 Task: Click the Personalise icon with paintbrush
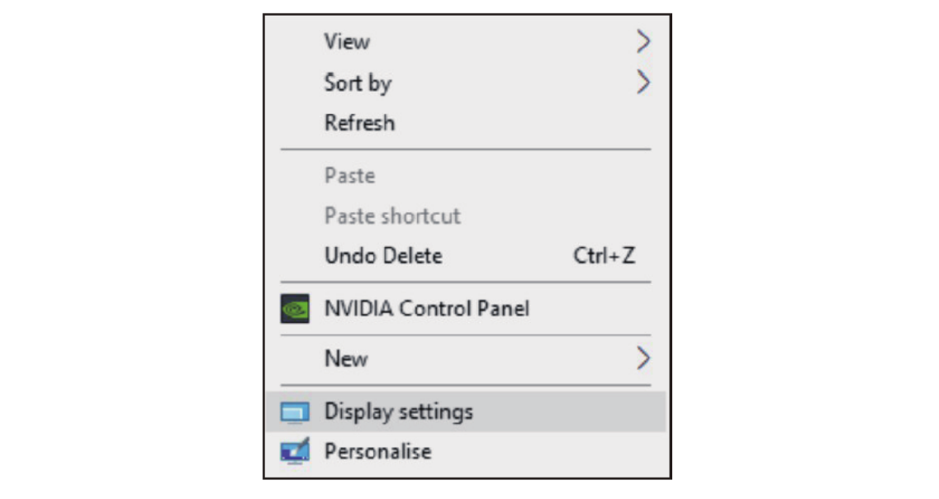(295, 452)
